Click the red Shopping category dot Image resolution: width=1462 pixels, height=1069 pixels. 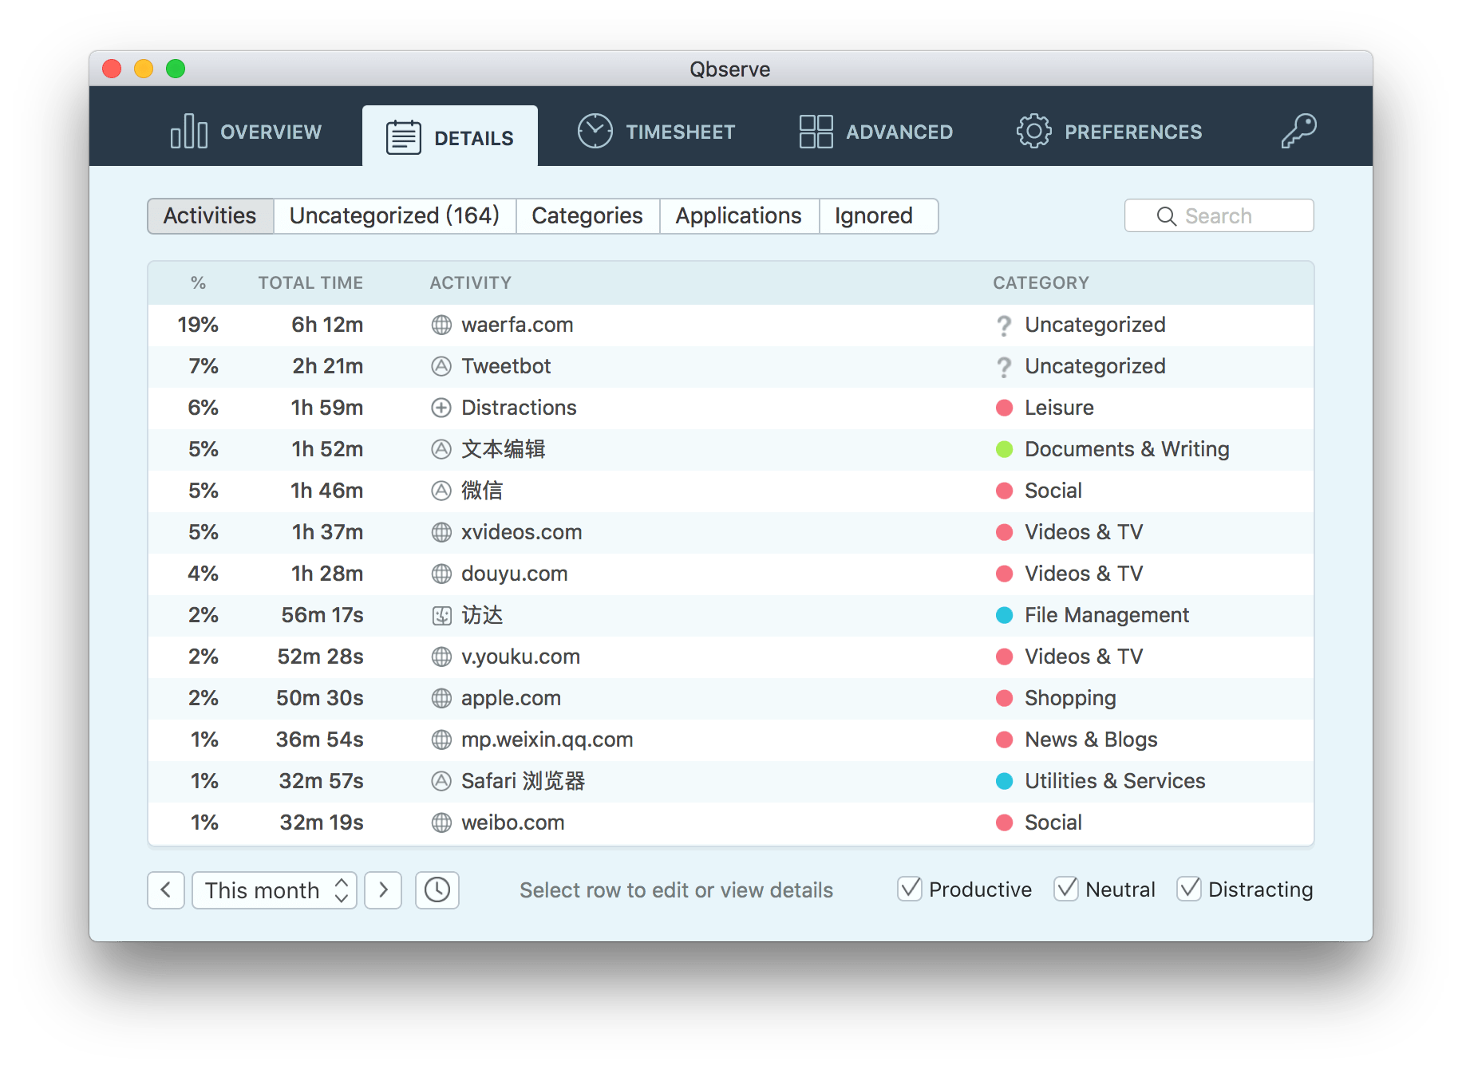point(1004,699)
